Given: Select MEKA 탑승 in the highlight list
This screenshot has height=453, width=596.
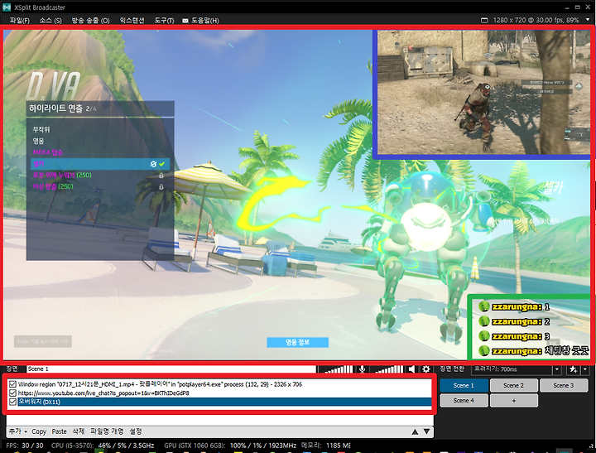Looking at the screenshot, I should [48, 152].
